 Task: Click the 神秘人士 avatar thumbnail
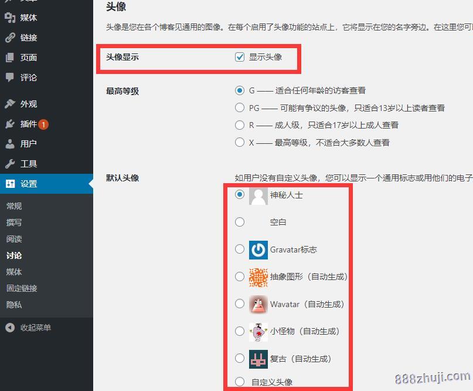(x=258, y=195)
